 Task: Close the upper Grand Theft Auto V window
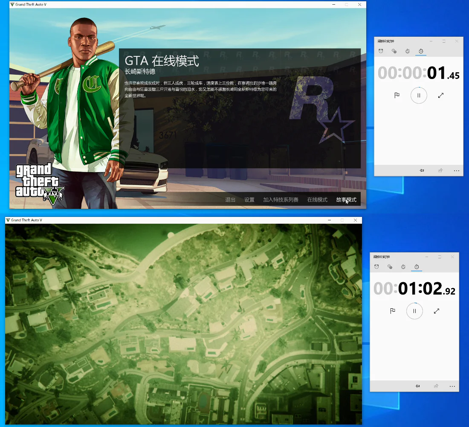[x=359, y=5]
